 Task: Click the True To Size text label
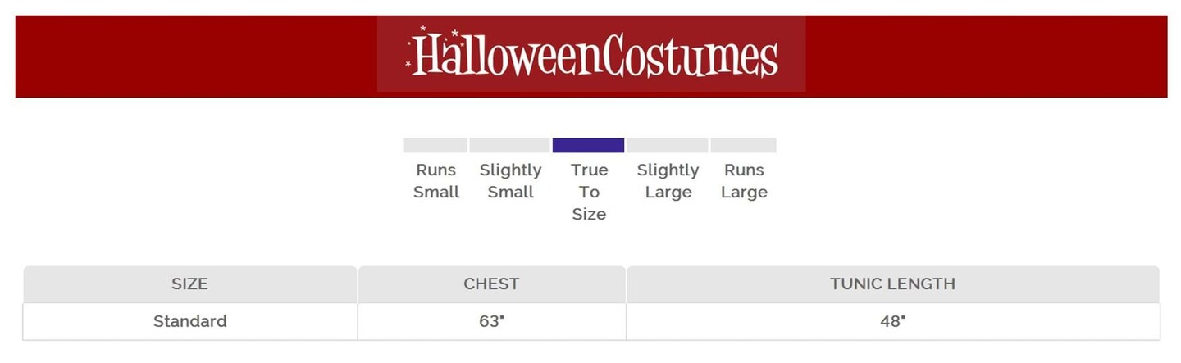click(589, 192)
